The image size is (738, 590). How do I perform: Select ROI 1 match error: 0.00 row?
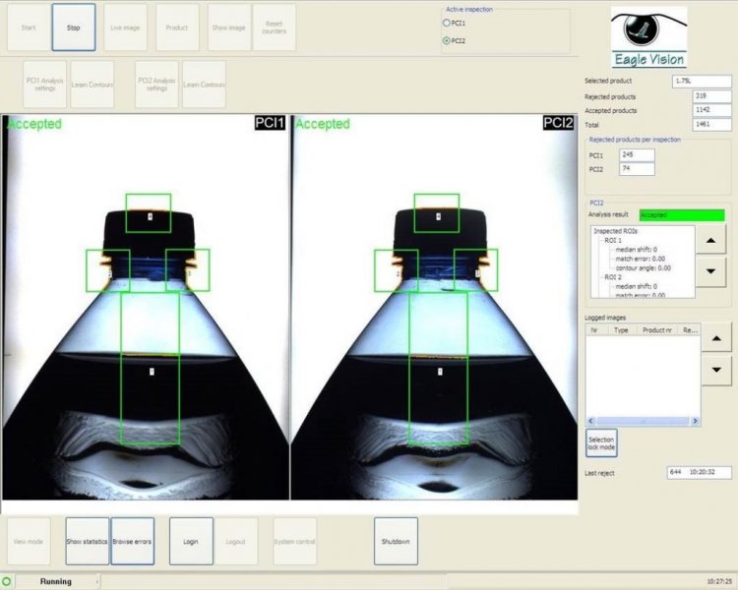tap(641, 259)
